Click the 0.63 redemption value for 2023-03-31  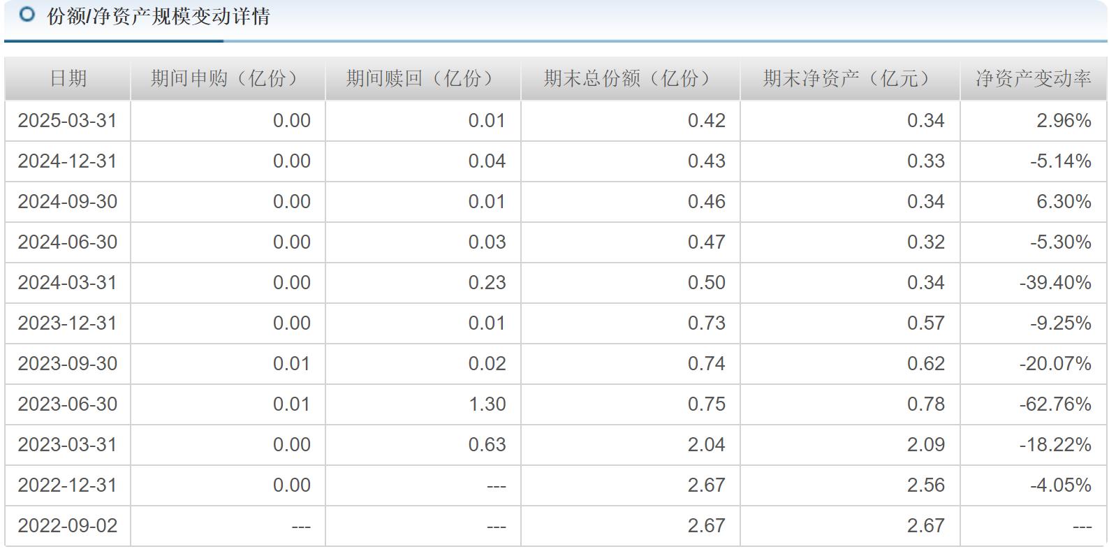pyautogui.click(x=487, y=445)
